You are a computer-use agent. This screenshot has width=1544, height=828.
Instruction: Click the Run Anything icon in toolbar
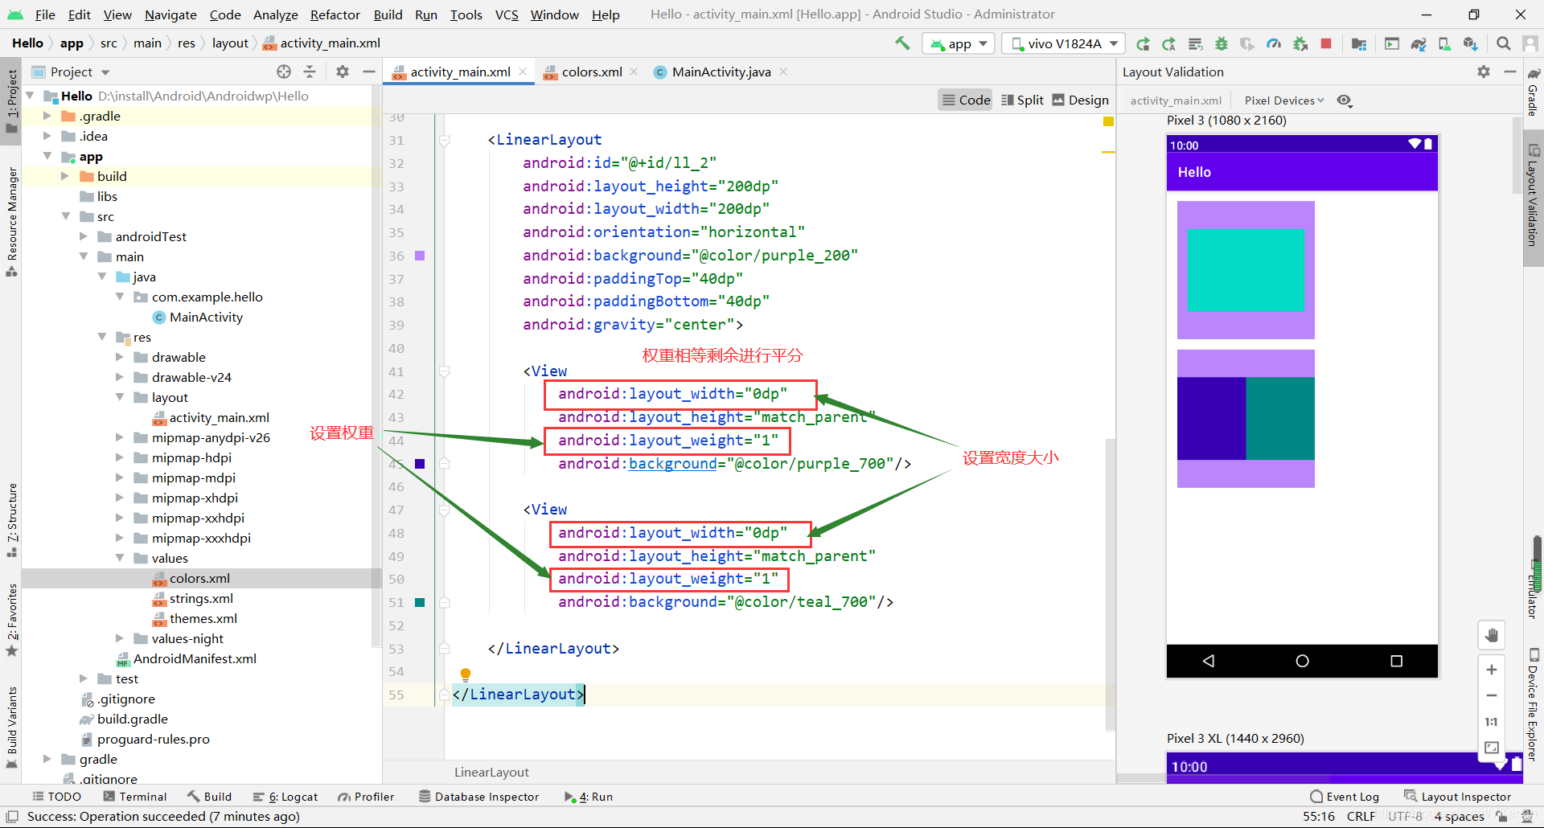[x=1392, y=43]
